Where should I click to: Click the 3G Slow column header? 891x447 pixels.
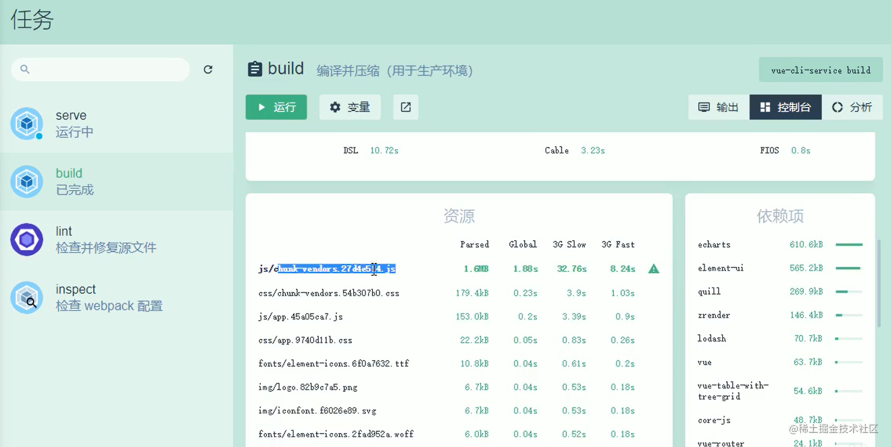[x=569, y=245]
